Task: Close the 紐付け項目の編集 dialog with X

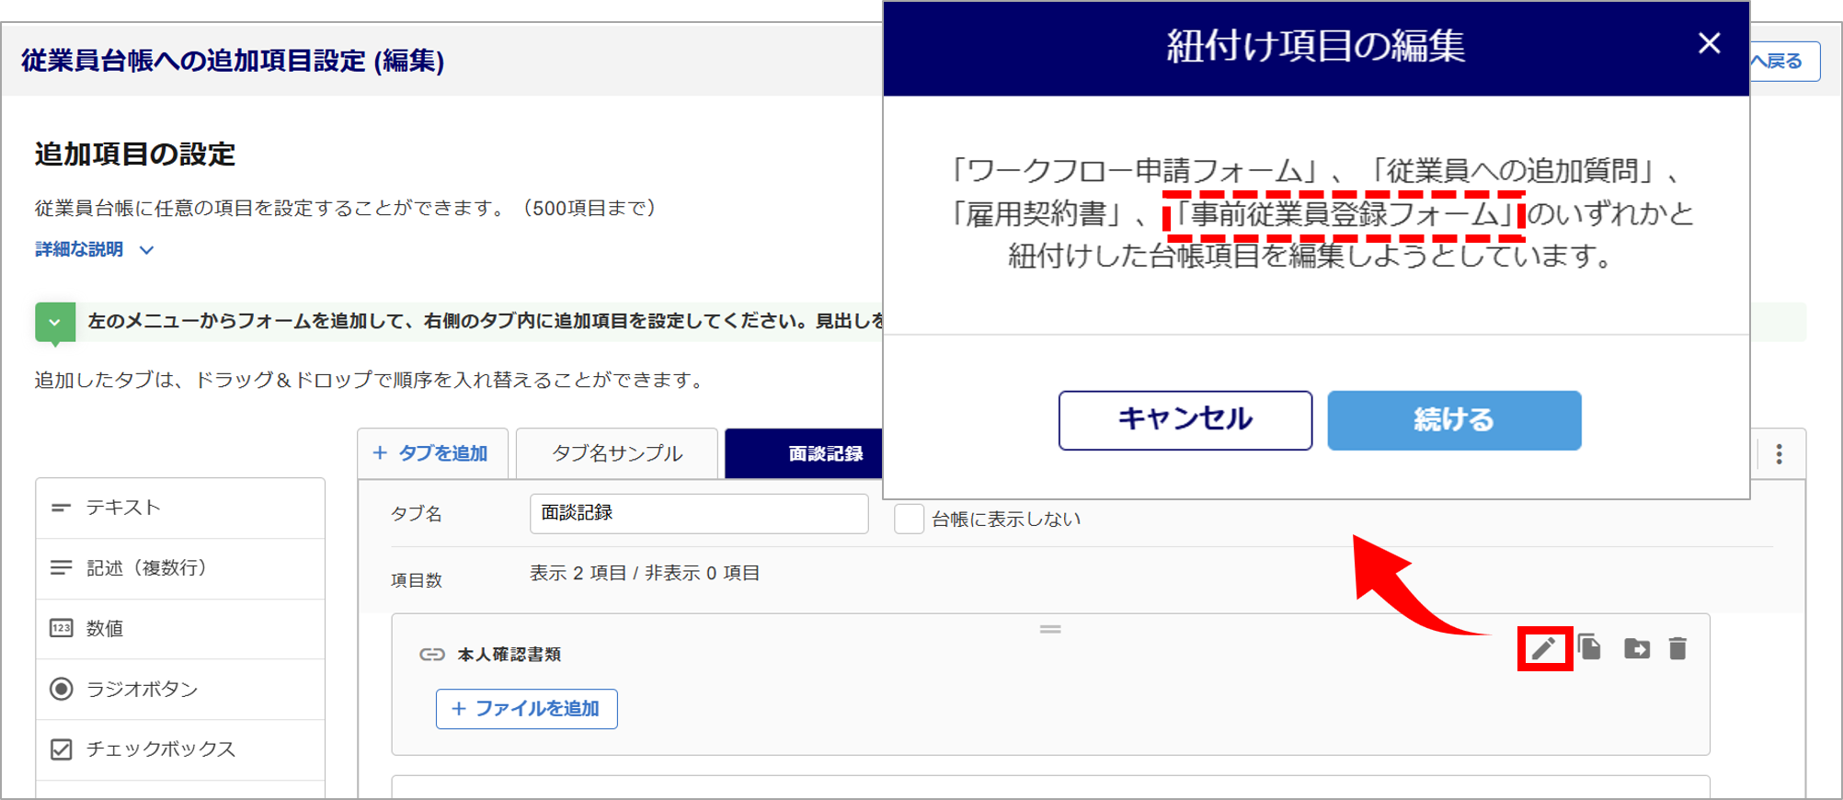Action: tap(1709, 43)
